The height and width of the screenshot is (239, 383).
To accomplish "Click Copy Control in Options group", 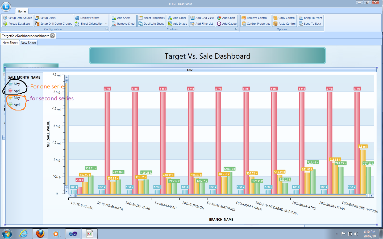I will pyautogui.click(x=284, y=18).
